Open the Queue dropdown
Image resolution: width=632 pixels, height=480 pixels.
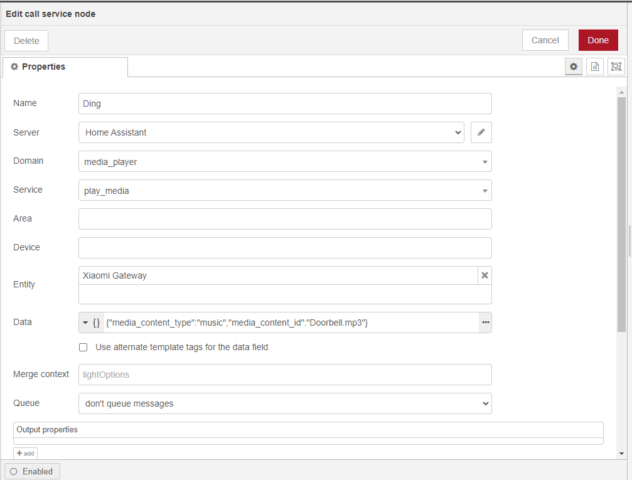coord(285,403)
